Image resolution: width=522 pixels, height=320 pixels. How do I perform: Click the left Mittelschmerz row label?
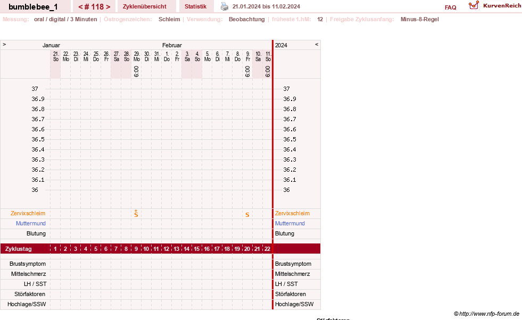pos(29,274)
